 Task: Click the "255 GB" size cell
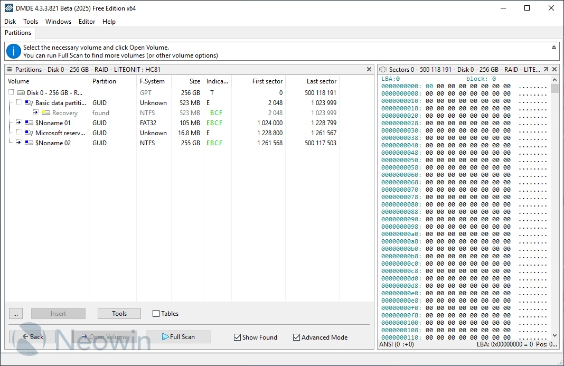(191, 143)
